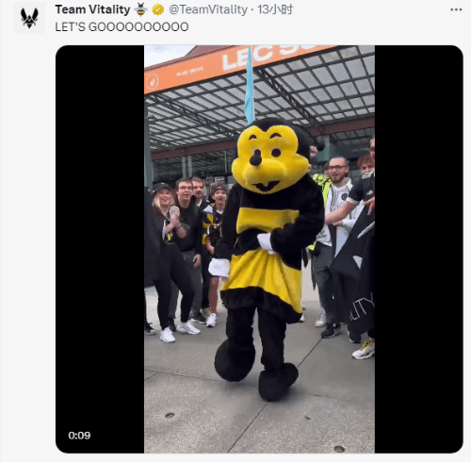The height and width of the screenshot is (462, 471).
Task: Open the Team Vitality profile avatar
Action: click(29, 18)
